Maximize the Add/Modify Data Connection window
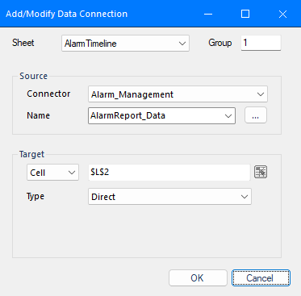 point(245,14)
